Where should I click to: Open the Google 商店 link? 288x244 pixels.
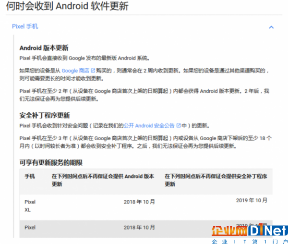tap(75, 71)
